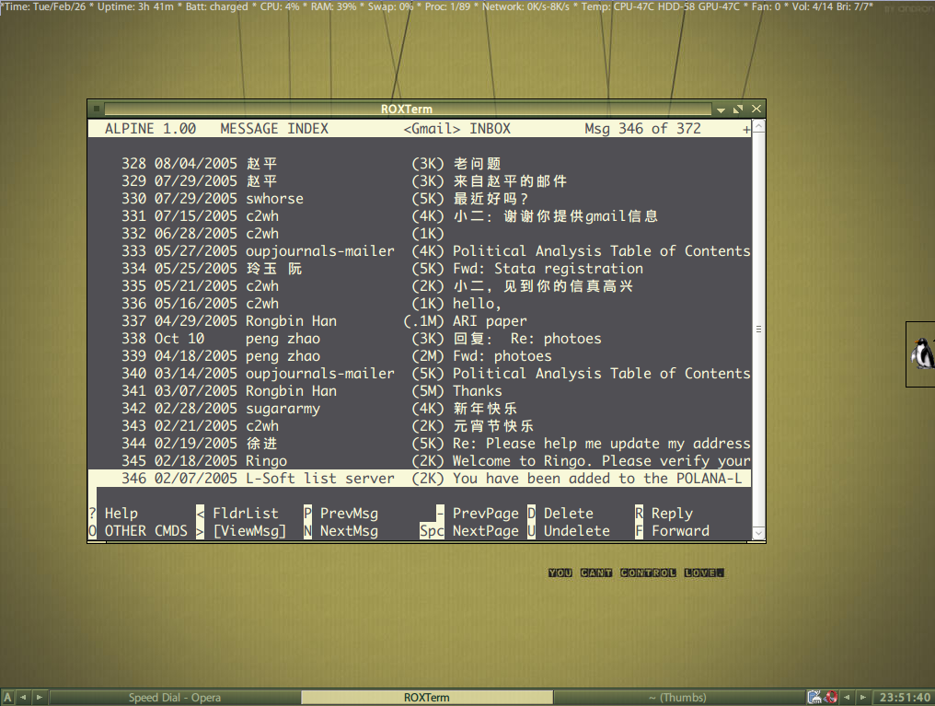Select the 'Welcome to Ringo' message
935x706 pixels.
pyautogui.click(x=420, y=461)
